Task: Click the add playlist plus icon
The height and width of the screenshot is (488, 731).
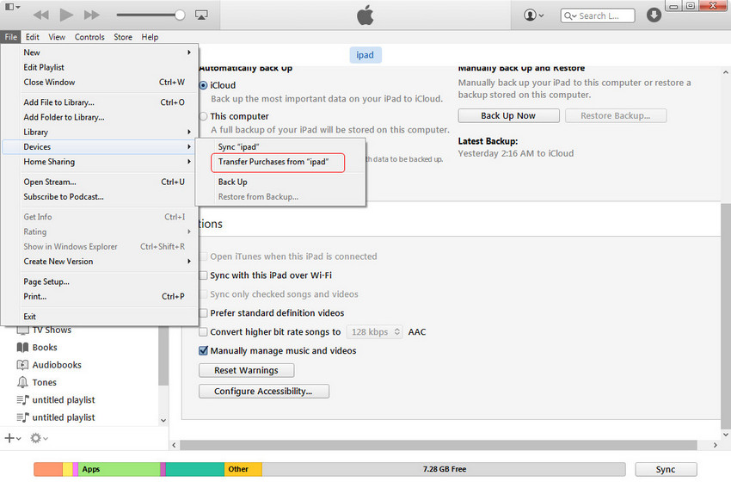Action: pos(10,438)
